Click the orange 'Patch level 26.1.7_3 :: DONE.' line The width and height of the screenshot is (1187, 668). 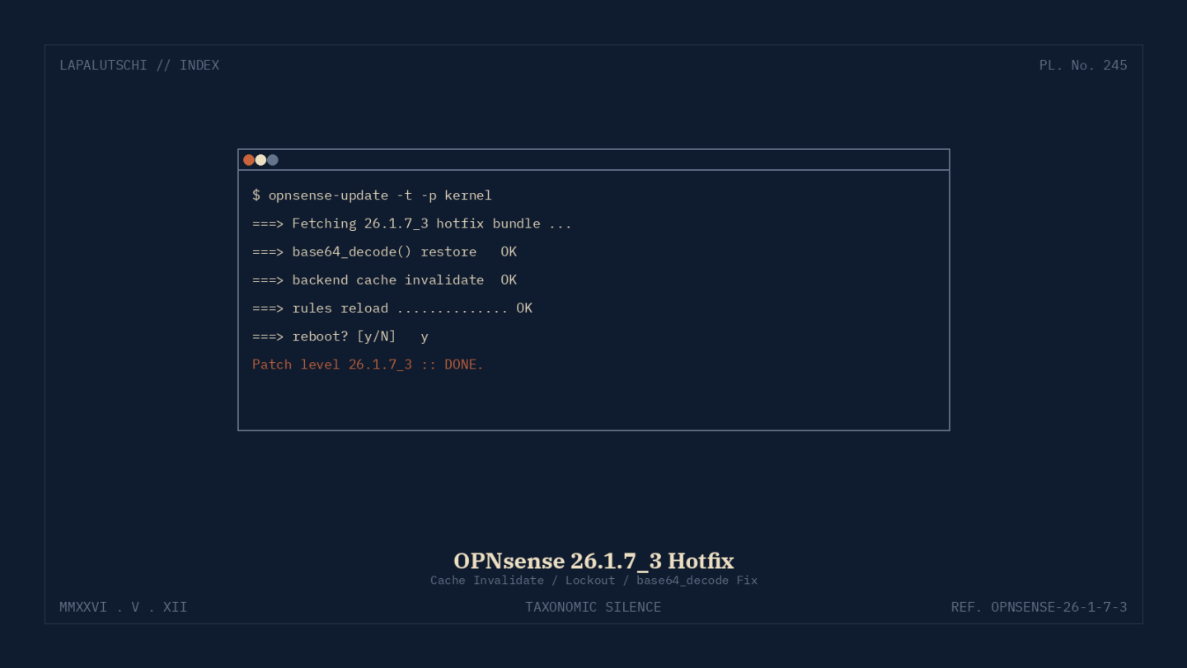click(x=368, y=364)
